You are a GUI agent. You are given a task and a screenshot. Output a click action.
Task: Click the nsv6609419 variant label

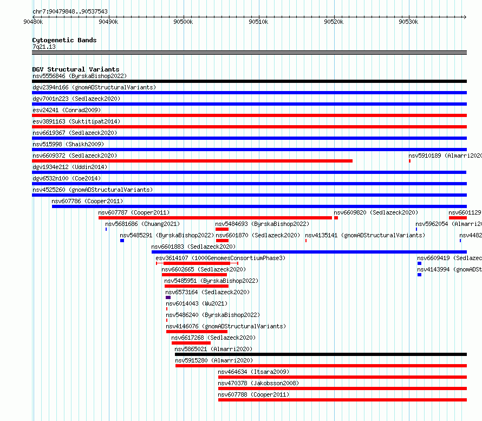pyautogui.click(x=450, y=258)
